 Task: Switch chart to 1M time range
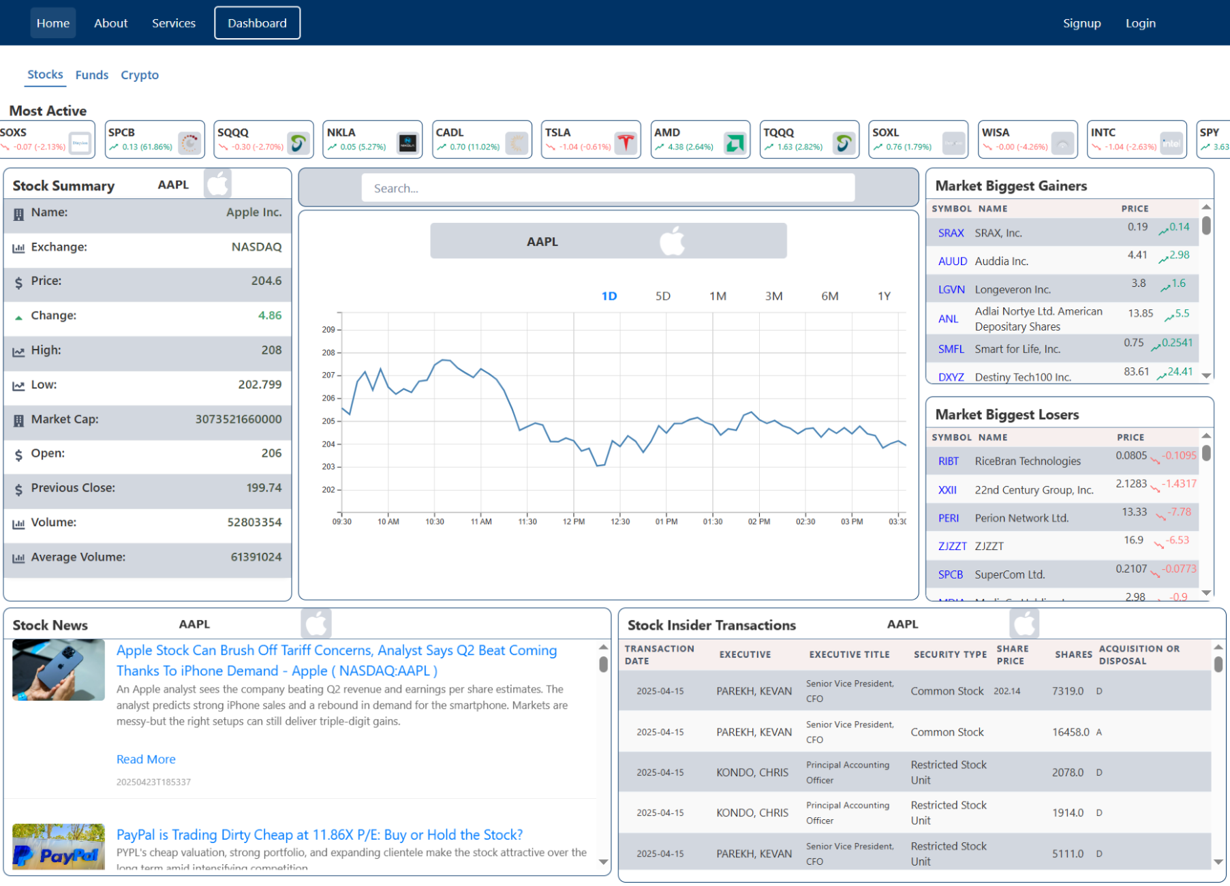tap(718, 296)
